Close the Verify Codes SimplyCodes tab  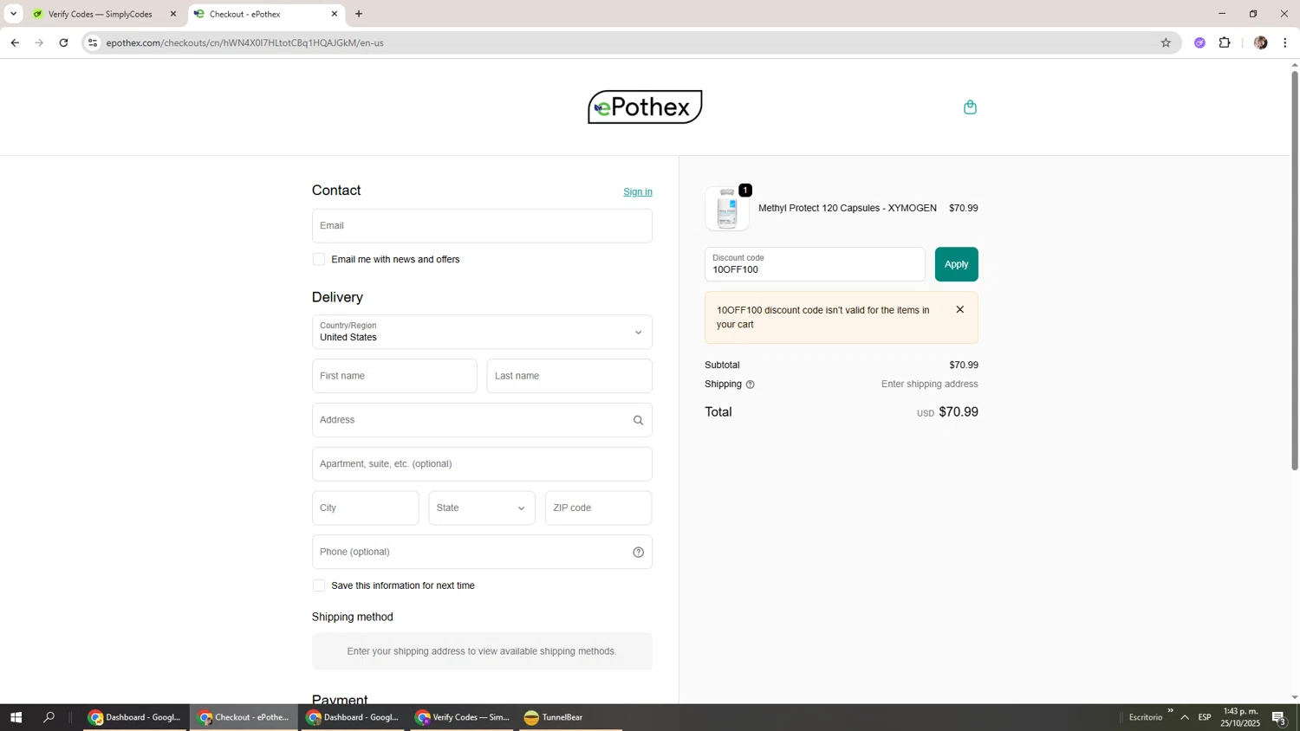point(172,14)
